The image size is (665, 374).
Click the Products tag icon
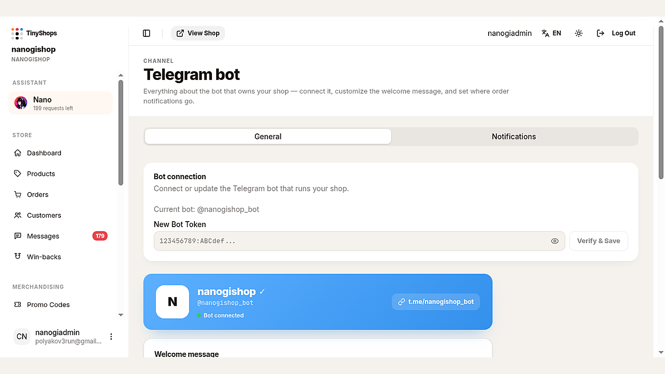[x=18, y=174]
